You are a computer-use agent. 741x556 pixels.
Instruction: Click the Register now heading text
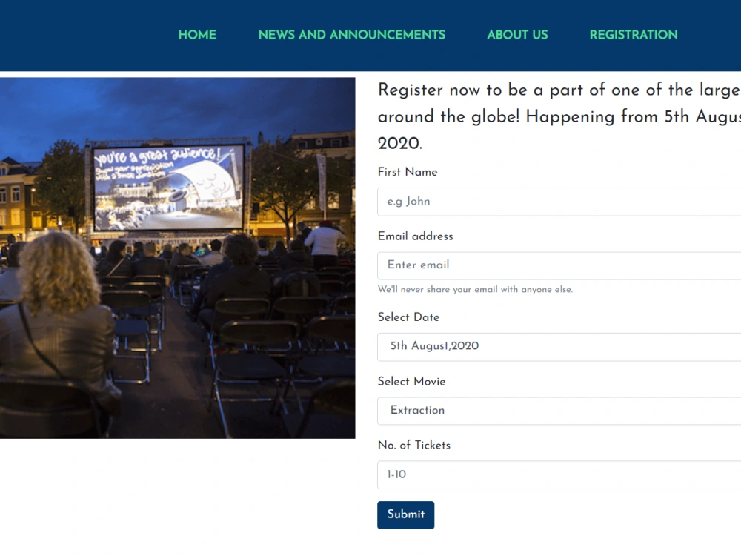tap(559, 116)
